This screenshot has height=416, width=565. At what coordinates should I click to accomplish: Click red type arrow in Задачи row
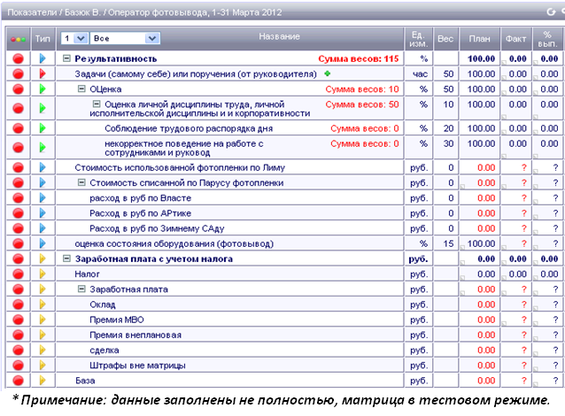pos(43,73)
